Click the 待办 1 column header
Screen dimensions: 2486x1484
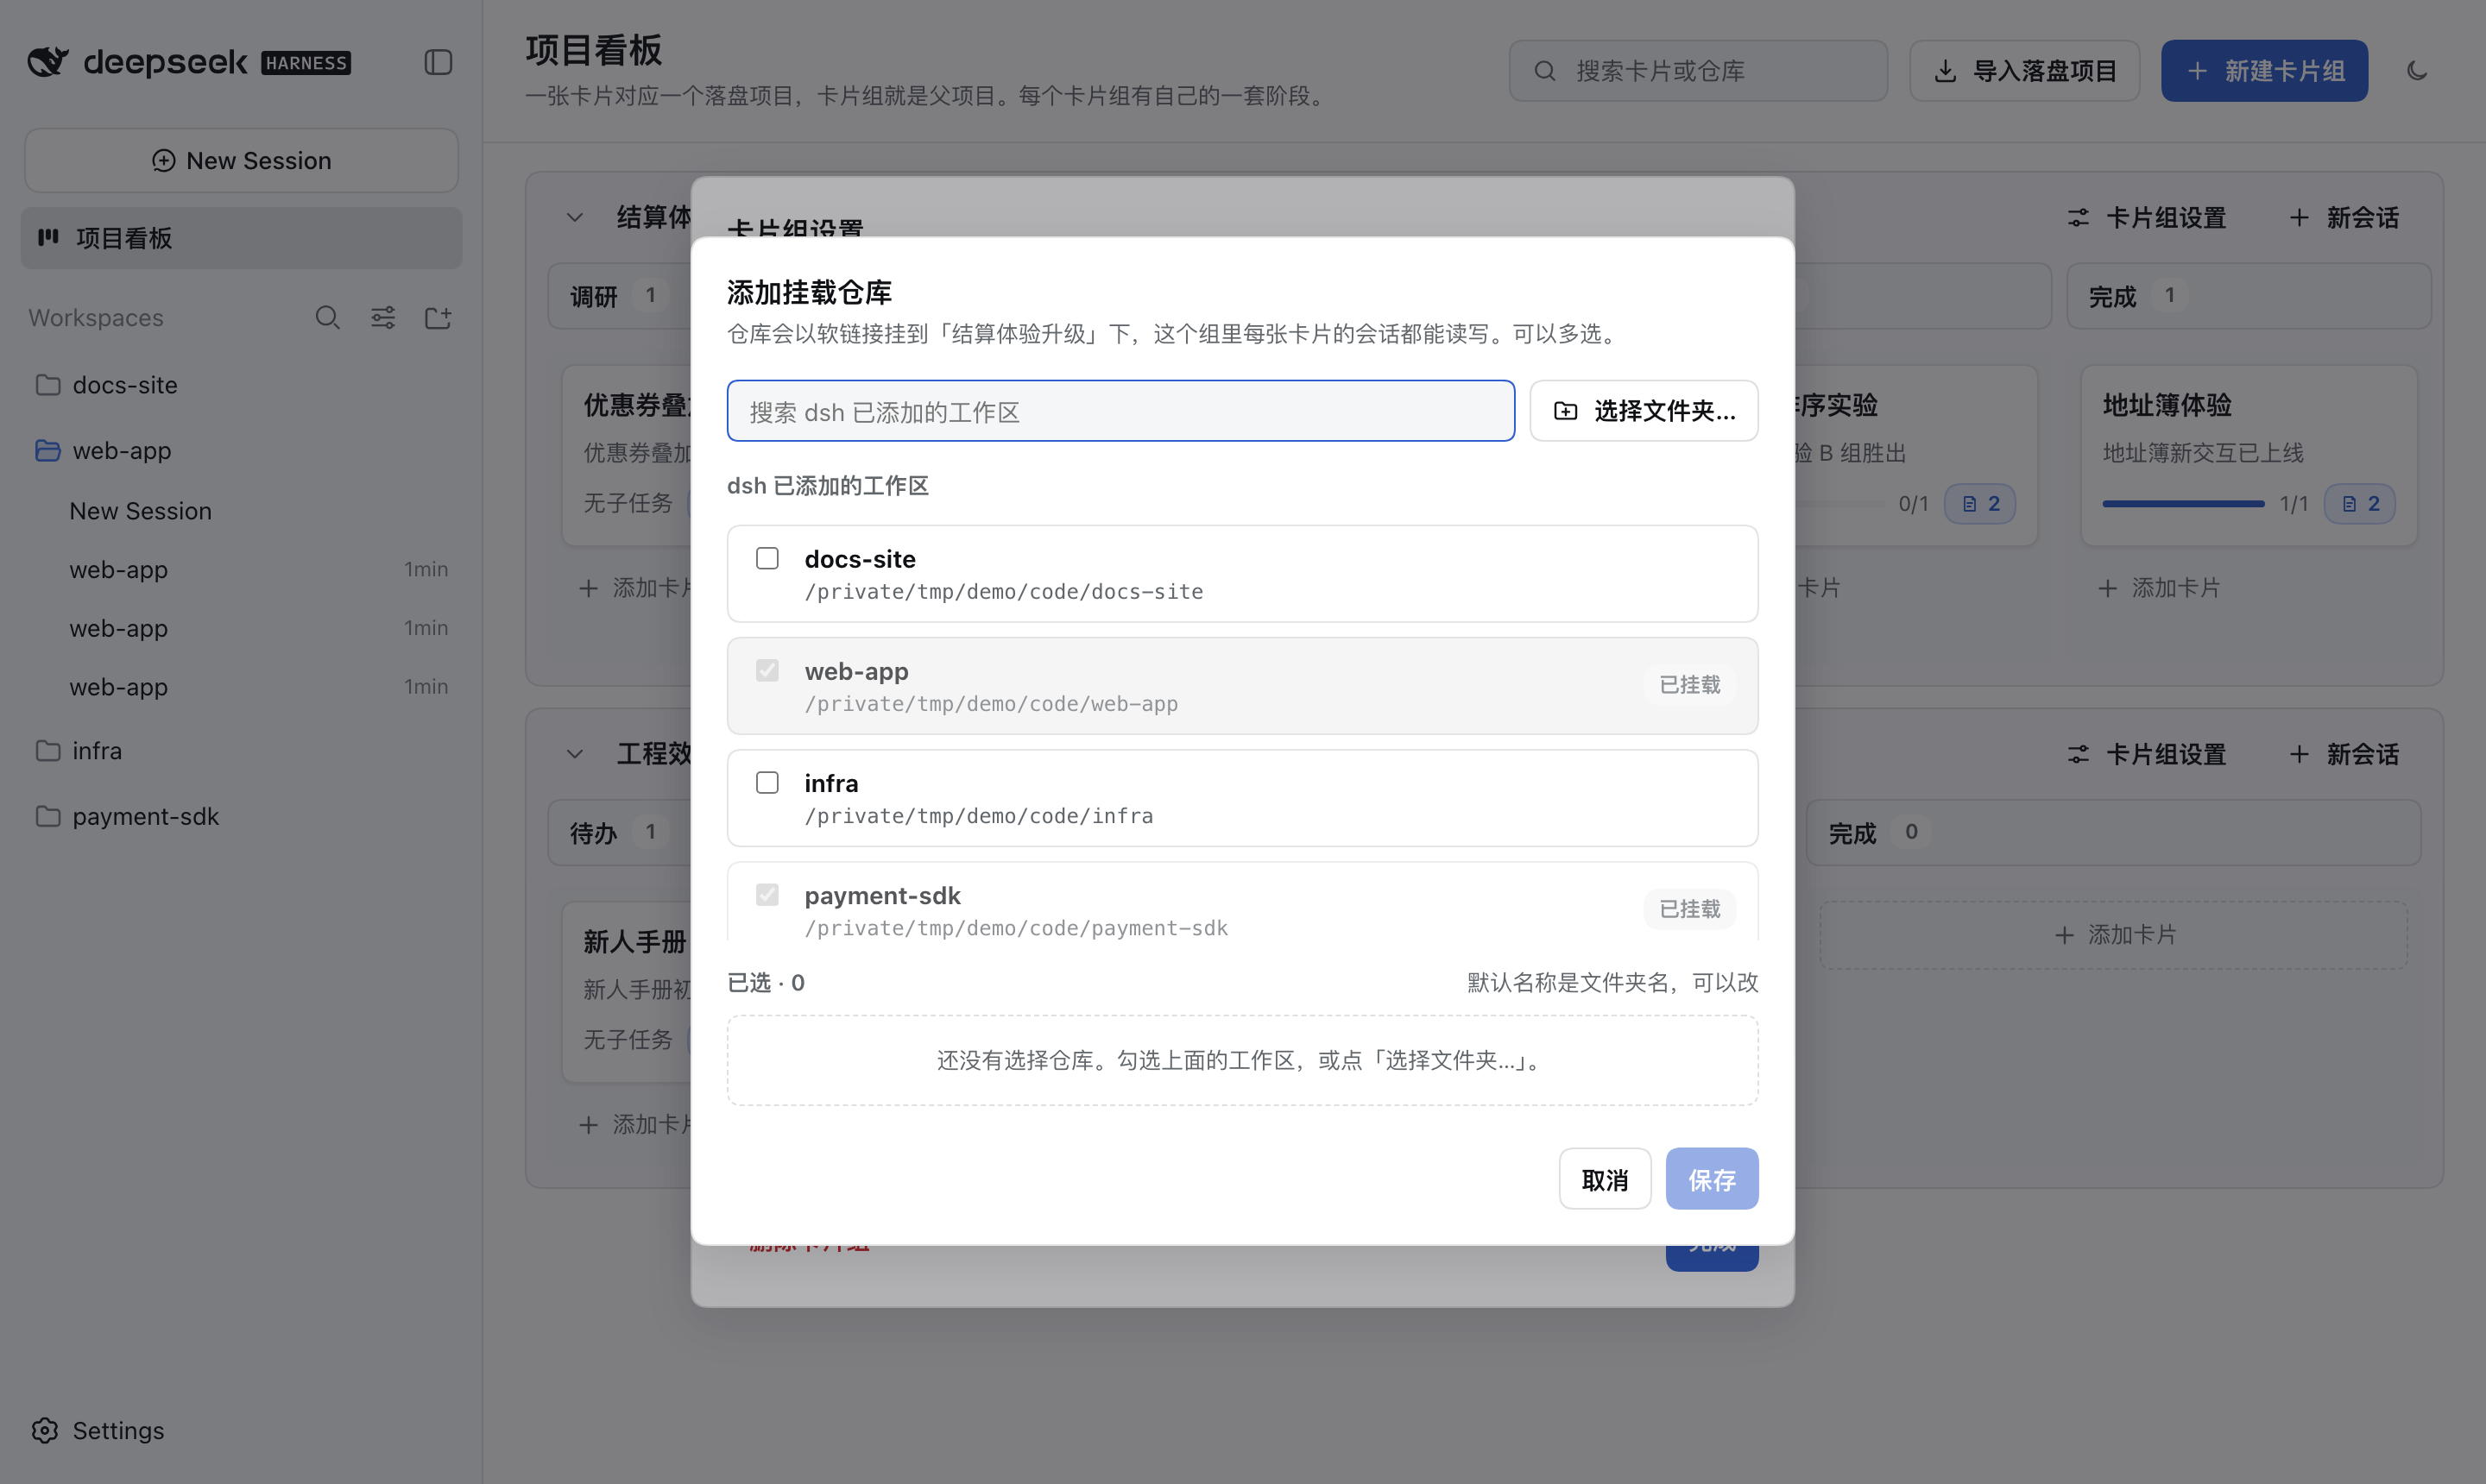point(619,833)
